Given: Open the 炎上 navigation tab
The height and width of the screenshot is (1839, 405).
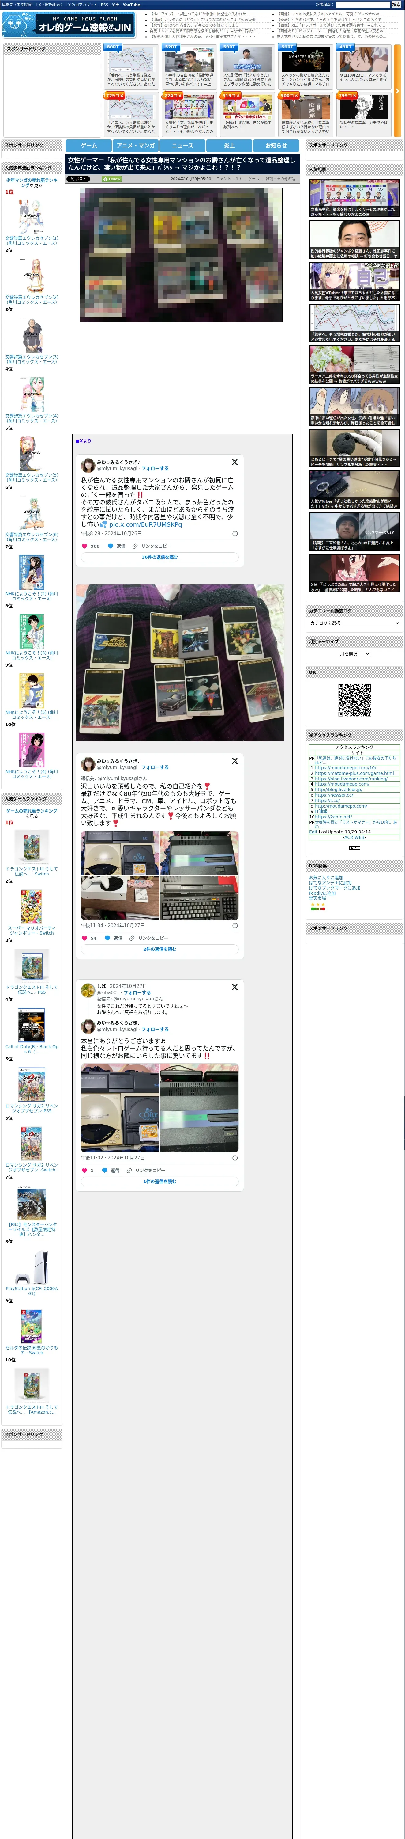Looking at the screenshot, I should pyautogui.click(x=229, y=145).
